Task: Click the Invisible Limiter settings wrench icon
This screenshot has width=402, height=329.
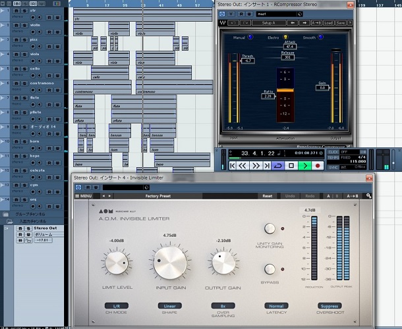Action: [x=369, y=196]
